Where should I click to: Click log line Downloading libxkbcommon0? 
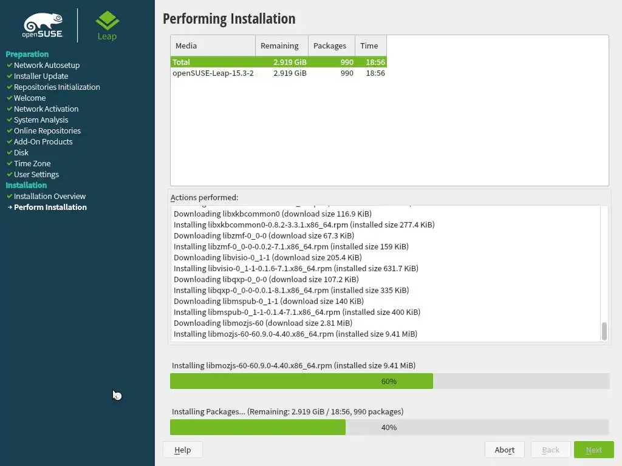click(273, 214)
